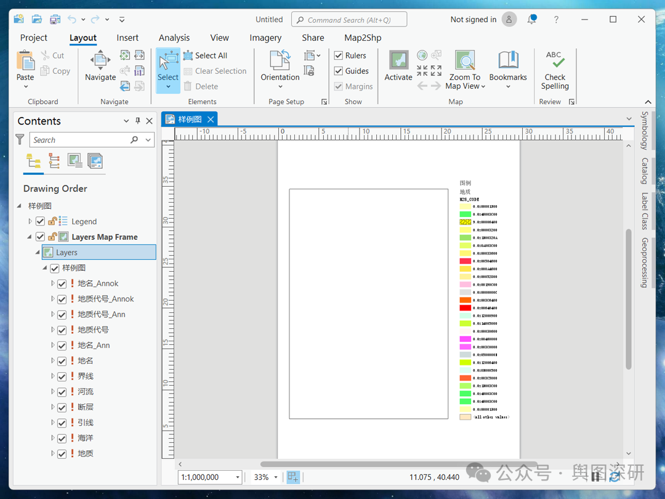The width and height of the screenshot is (665, 499).
Task: Expand the Legend tree item
Action: [30, 221]
